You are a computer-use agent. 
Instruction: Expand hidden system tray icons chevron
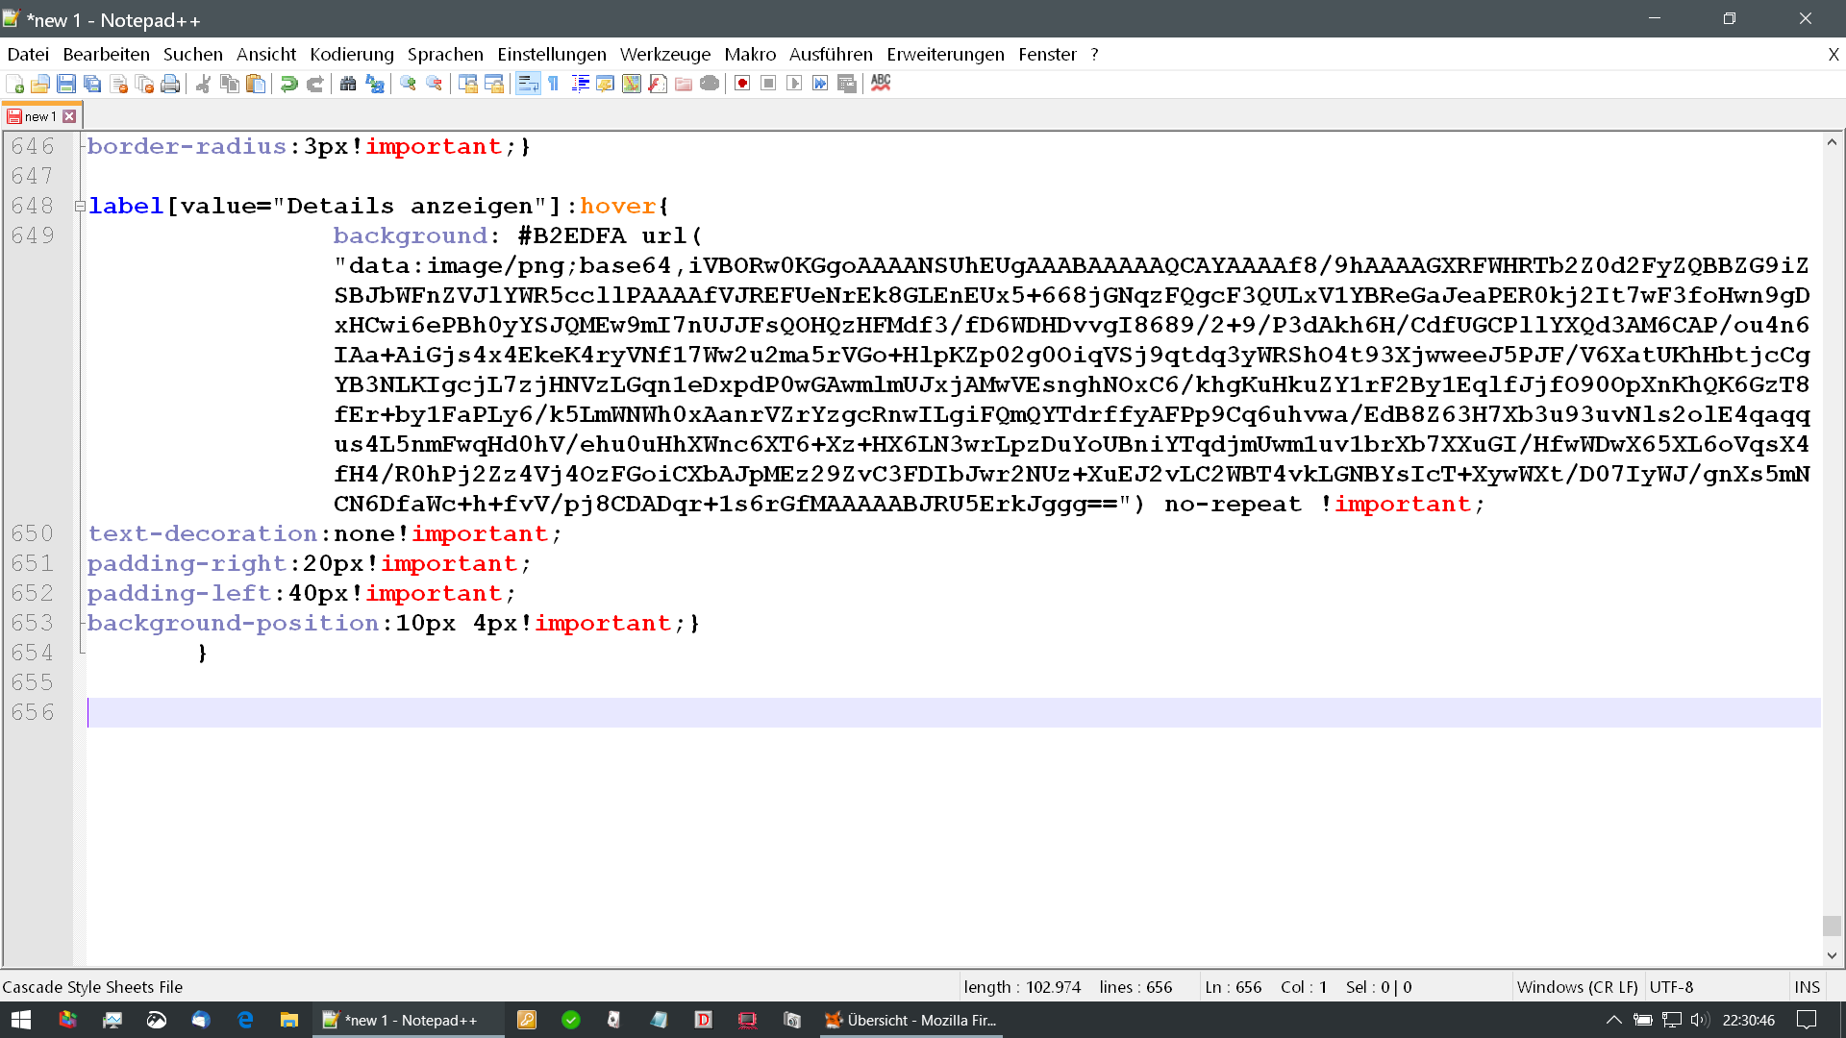1613,1020
